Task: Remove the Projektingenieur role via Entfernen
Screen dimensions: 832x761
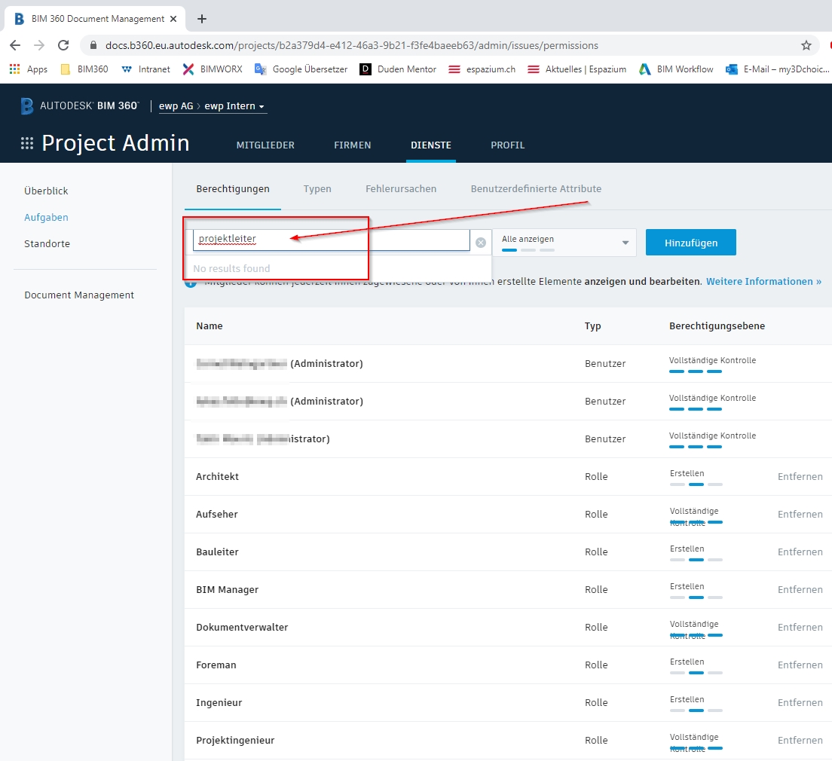Action: 800,741
